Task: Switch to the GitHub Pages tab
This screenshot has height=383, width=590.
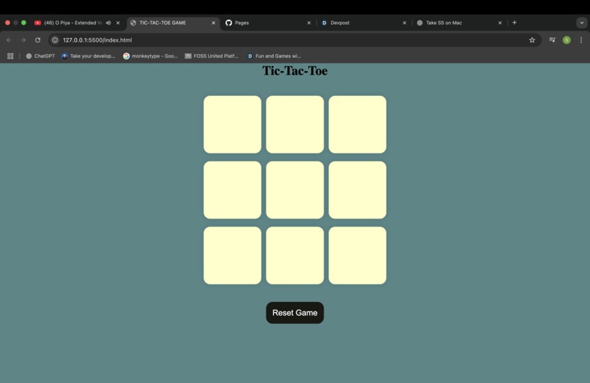Action: coord(268,23)
